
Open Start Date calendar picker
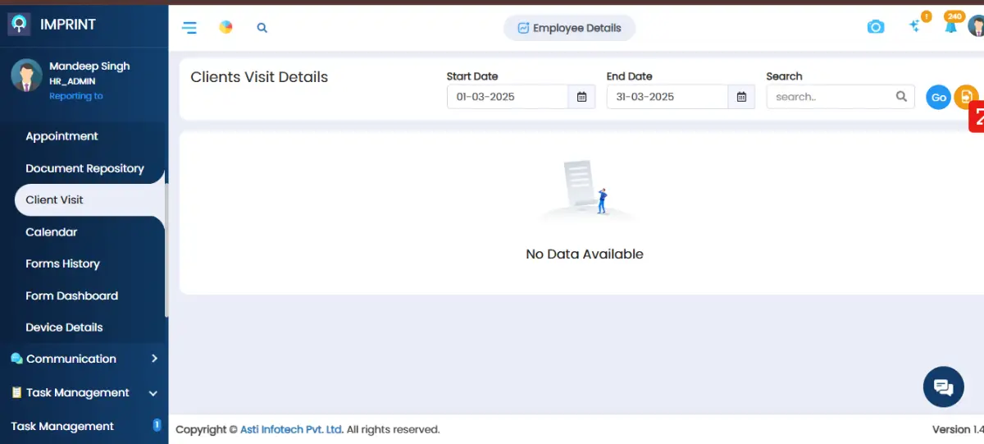(581, 97)
